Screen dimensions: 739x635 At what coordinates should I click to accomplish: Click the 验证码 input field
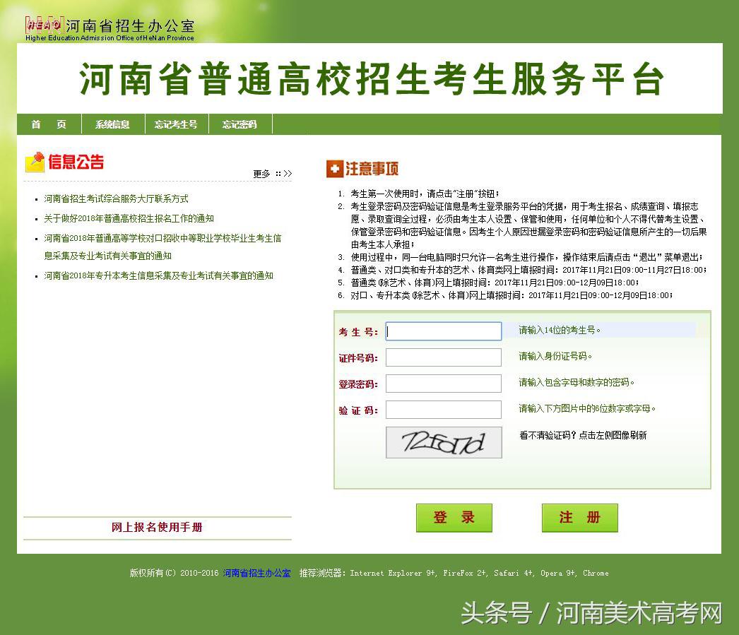[443, 410]
